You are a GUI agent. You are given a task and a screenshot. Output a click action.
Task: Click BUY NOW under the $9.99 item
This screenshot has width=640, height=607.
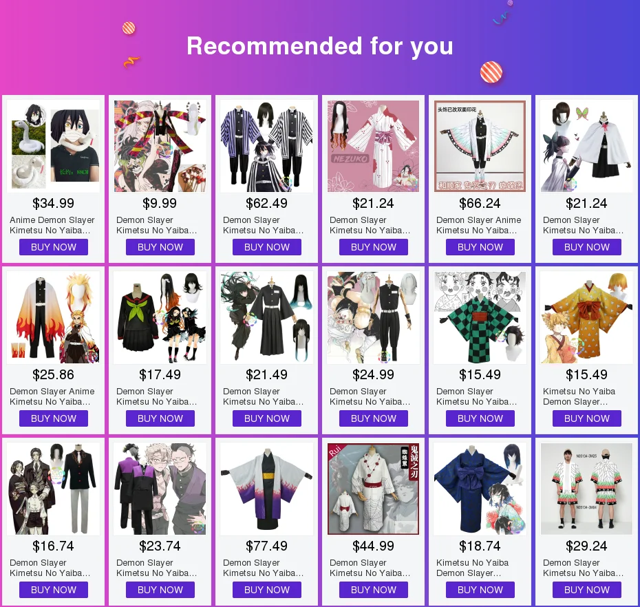click(x=160, y=247)
